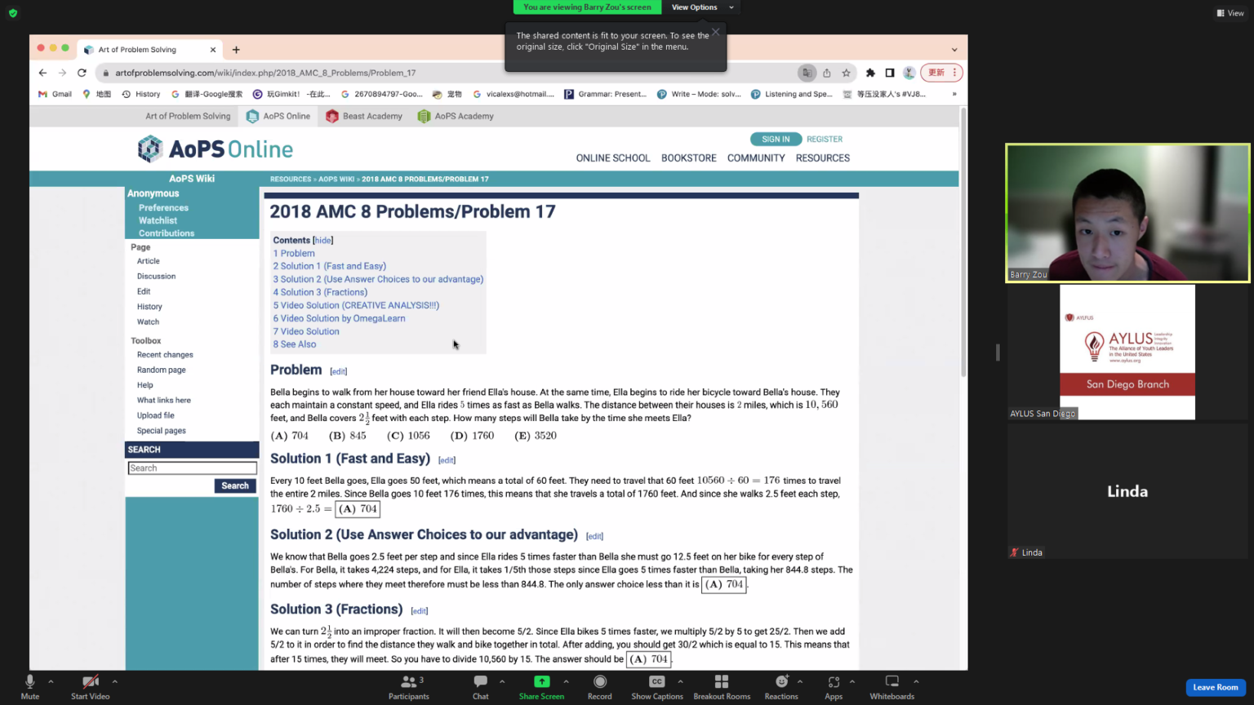Open the browser extensions puzzle icon
Image resolution: width=1254 pixels, height=705 pixels.
pos(870,73)
